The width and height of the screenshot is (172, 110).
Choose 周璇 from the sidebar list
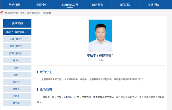[x=17, y=68]
